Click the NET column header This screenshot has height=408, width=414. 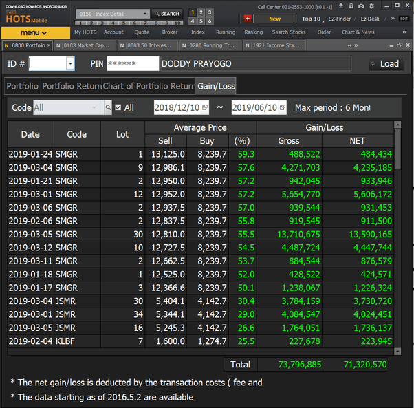pos(358,141)
